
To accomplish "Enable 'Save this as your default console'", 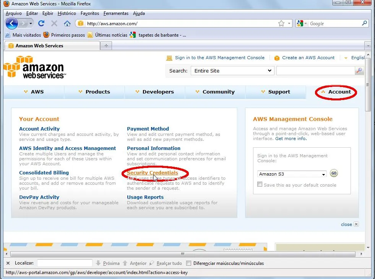I will coord(260,185).
